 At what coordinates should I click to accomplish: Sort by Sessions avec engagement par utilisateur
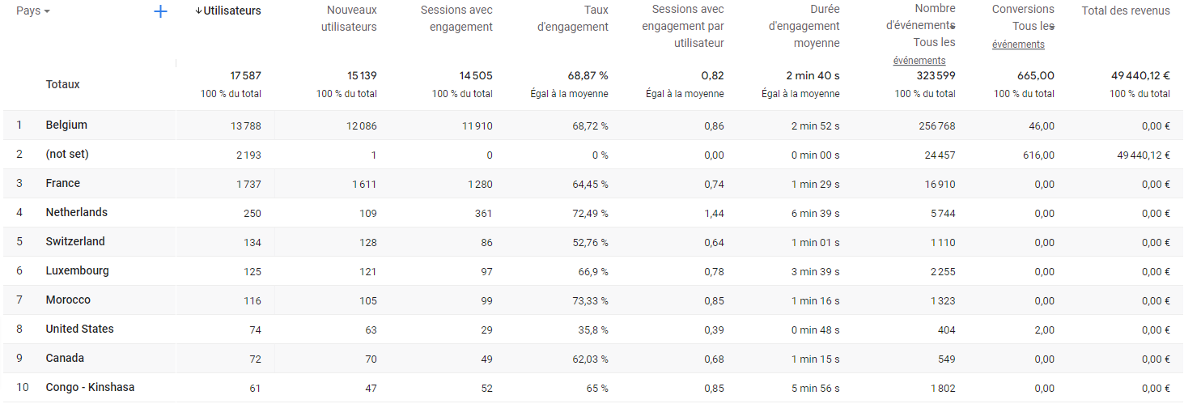[683, 26]
